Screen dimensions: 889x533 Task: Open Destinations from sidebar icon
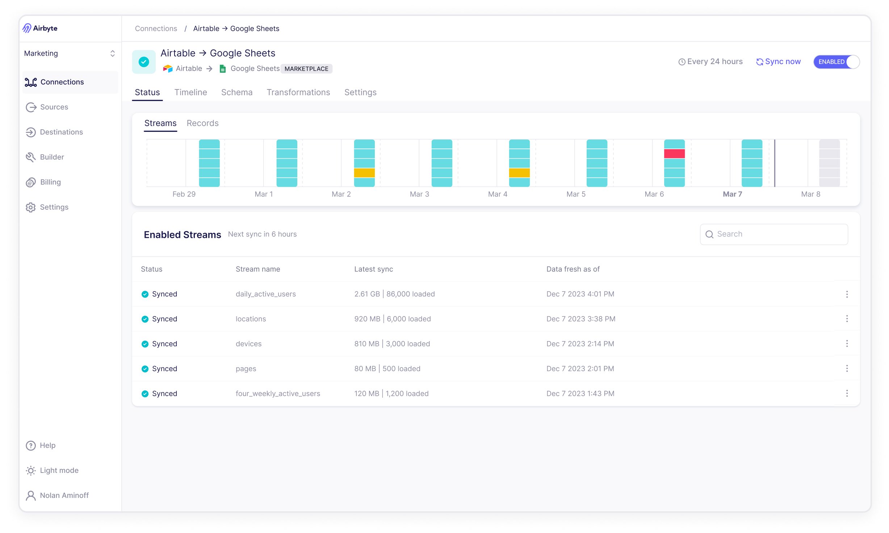(x=31, y=132)
